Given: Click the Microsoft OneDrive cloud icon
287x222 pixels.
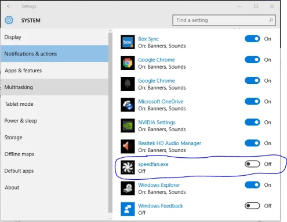Looking at the screenshot, I should click(x=128, y=105).
